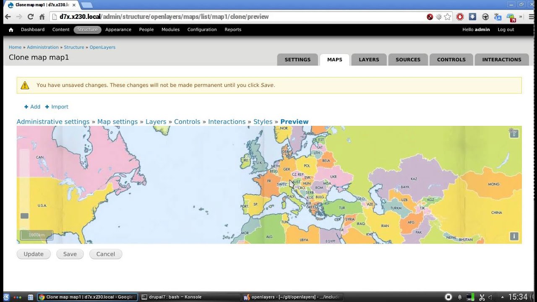
Task: Open the red stop-hand AdBlock extension
Action: 460,17
